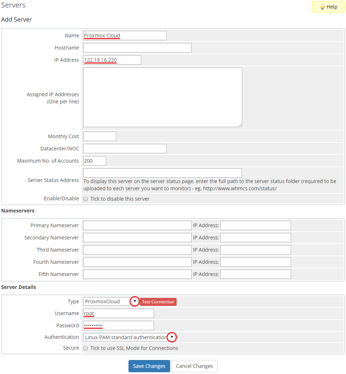The height and width of the screenshot is (374, 346).
Task: Click the Maximum No. of Accounts field
Action: 95,161
